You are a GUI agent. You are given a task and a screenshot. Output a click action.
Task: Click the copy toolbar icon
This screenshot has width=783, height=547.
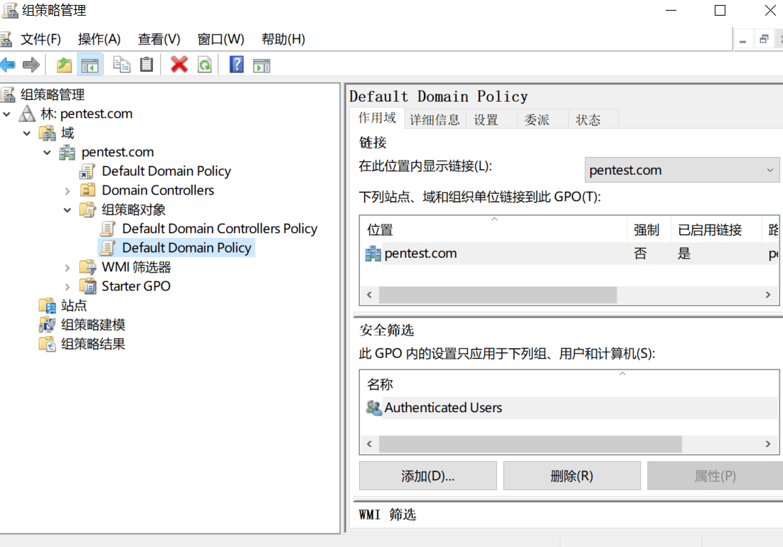[122, 65]
